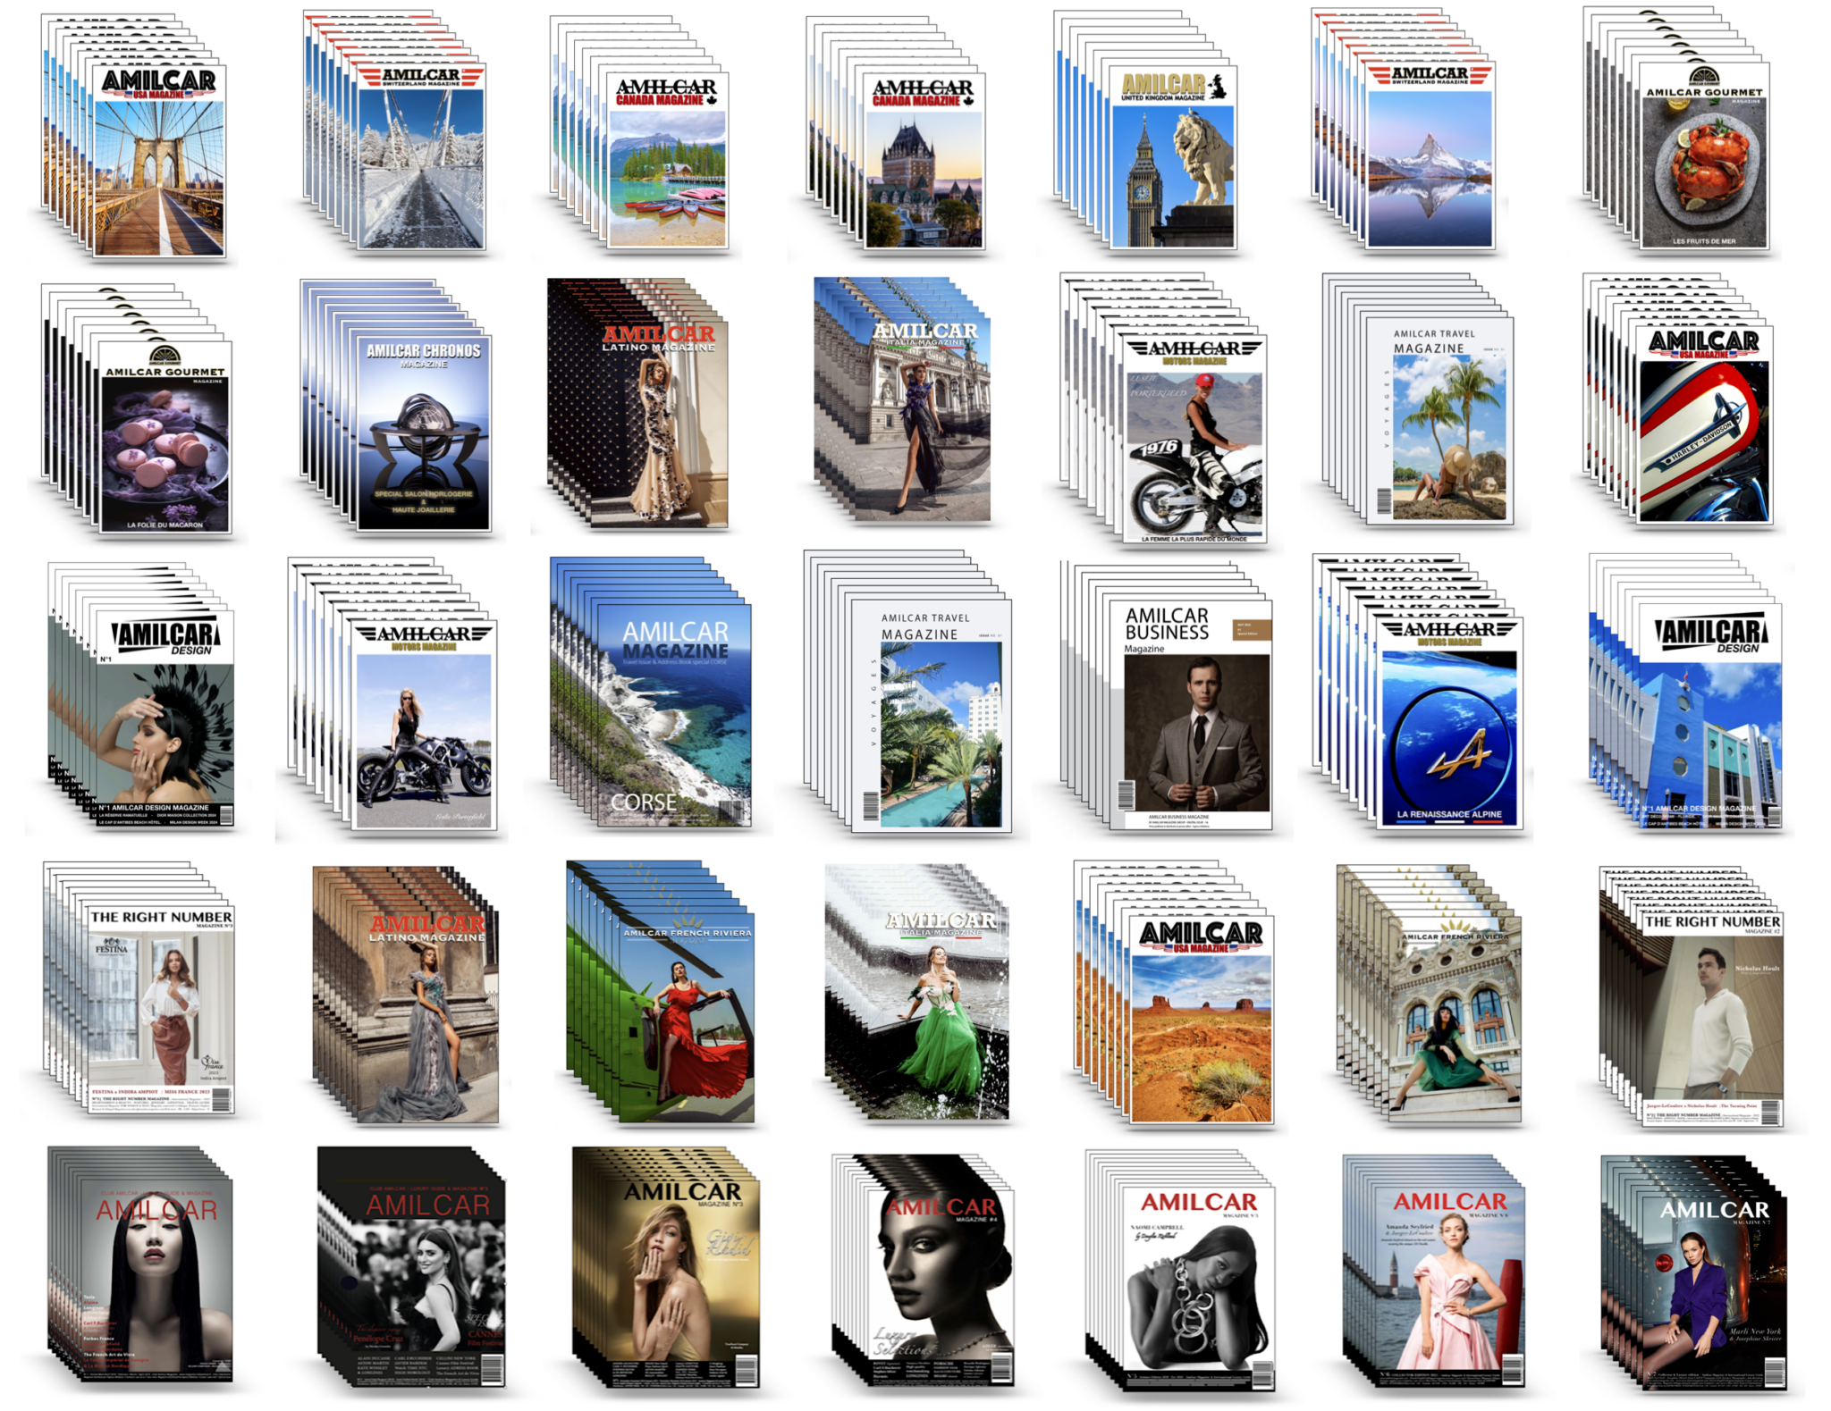The image size is (1831, 1411).
Task: Click the Amilcar UK Big Ben cover
Action: pos(1172,159)
